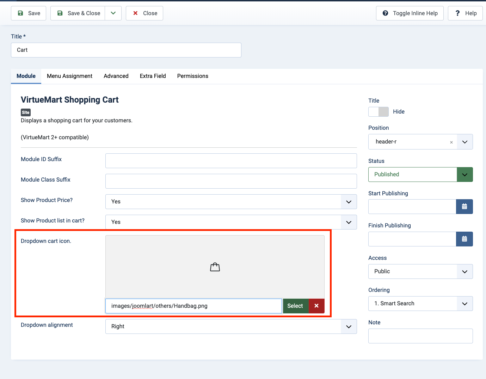Open the Advanced tab
486x379 pixels.
tap(116, 76)
